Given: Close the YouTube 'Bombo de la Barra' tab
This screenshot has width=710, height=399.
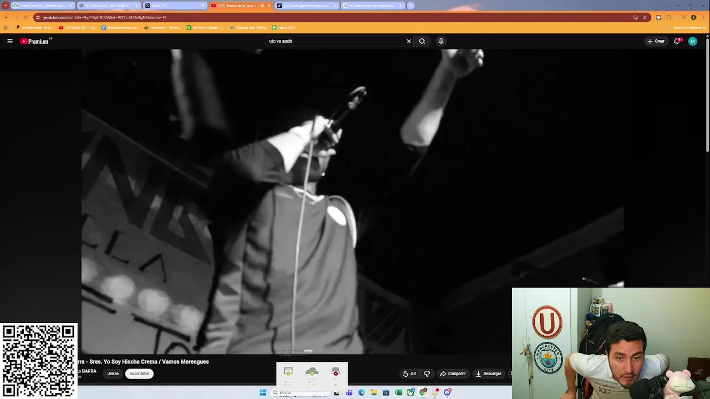Looking at the screenshot, I should 269,6.
